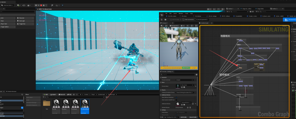Viewport: 296px width, 119px height.
Task: Click Import in Content Browser
Action: point(53,94)
